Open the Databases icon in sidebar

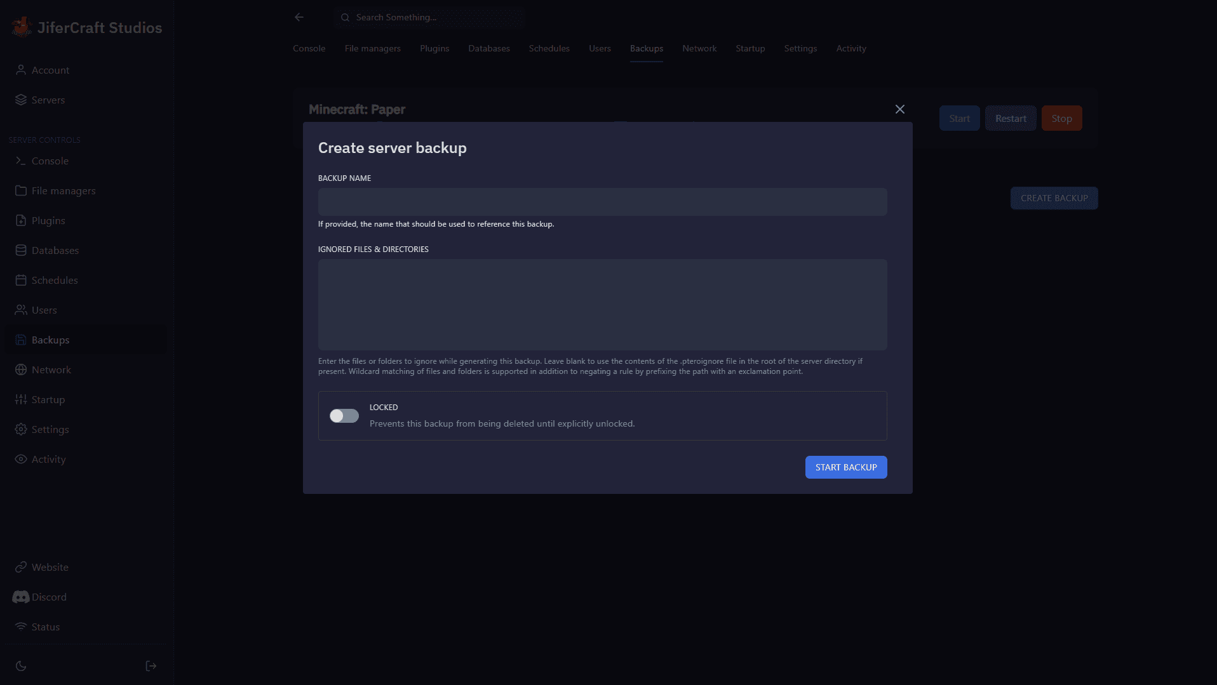[x=21, y=251]
